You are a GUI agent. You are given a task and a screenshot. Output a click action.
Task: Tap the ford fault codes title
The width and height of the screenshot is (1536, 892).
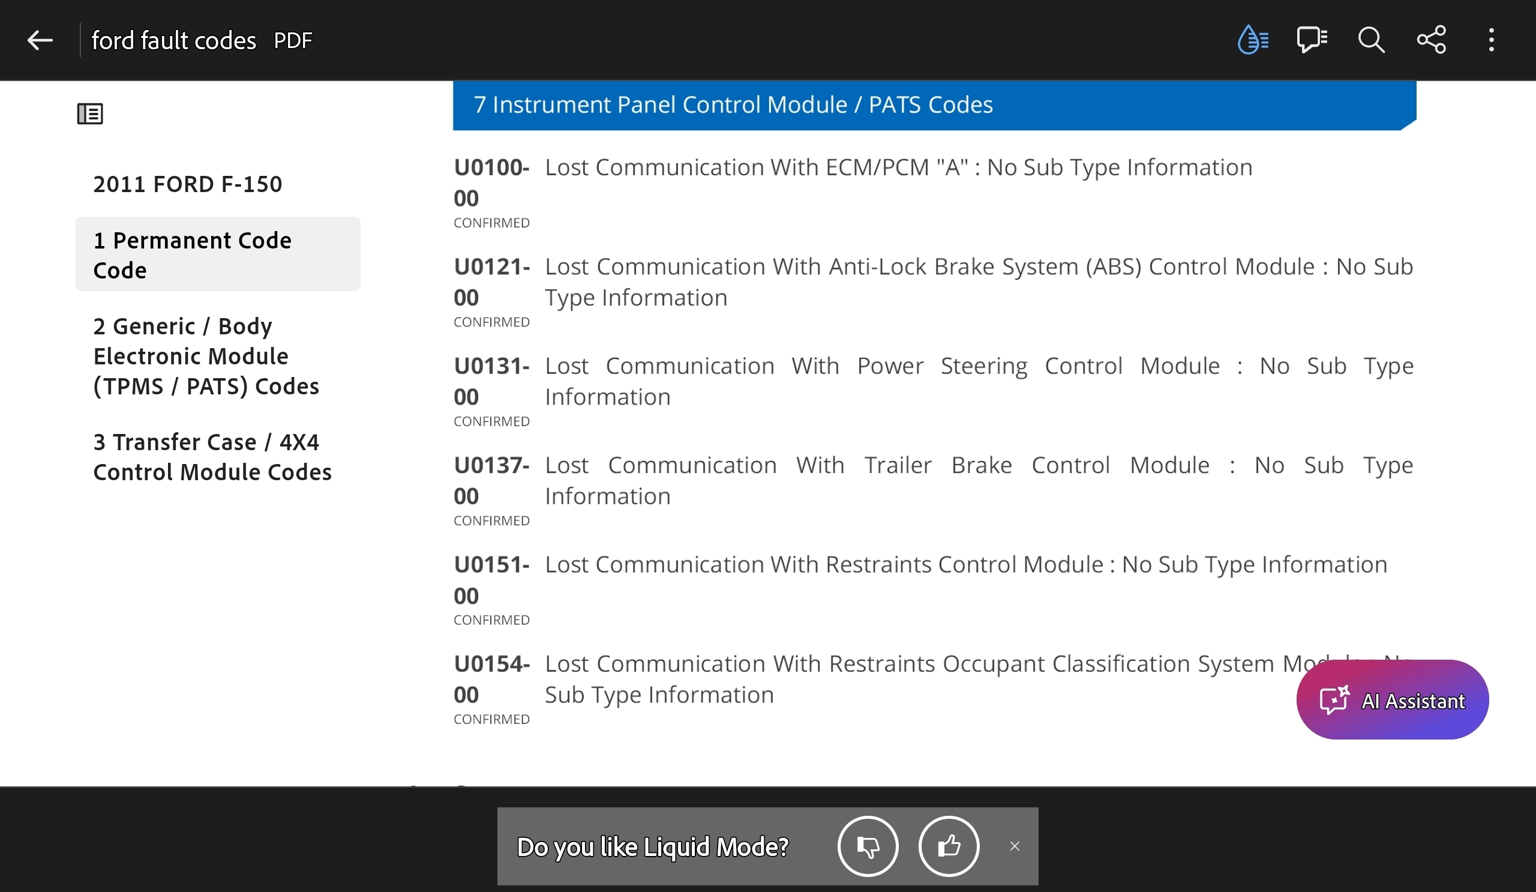click(174, 40)
